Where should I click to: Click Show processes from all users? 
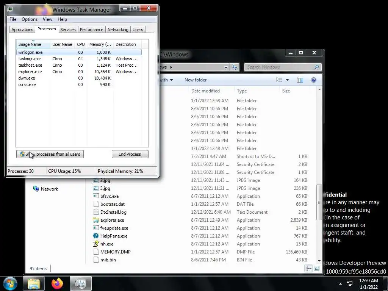[50, 154]
